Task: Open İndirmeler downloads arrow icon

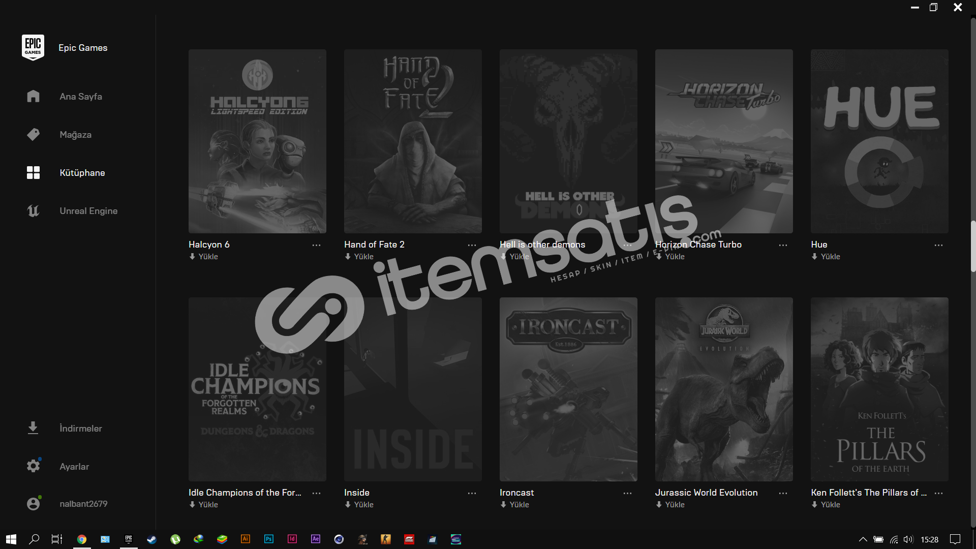Action: point(33,428)
